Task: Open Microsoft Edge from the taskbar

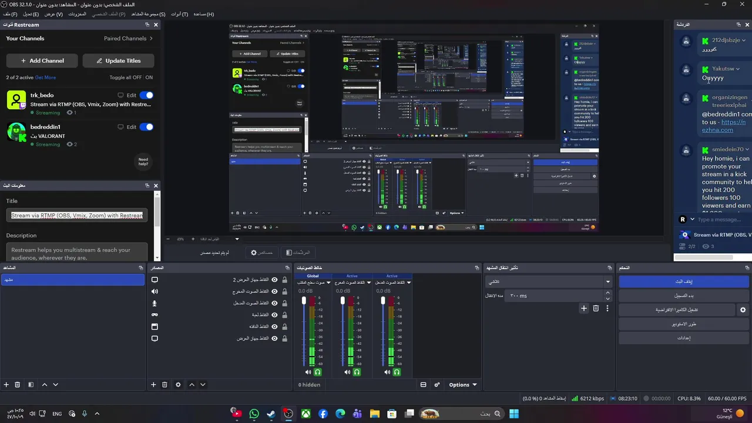Action: point(340,414)
